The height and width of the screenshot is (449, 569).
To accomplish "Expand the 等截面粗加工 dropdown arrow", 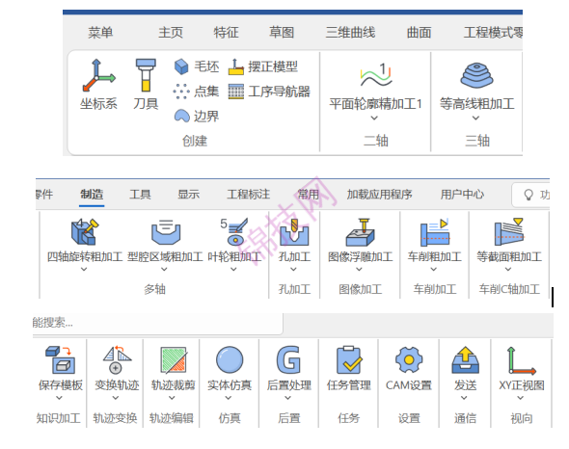I will tap(508, 269).
